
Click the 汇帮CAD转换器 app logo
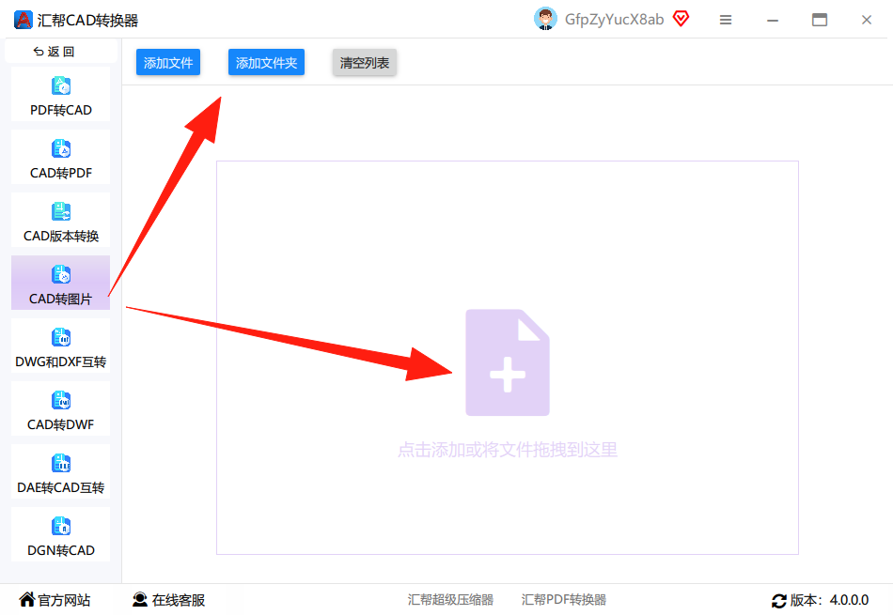(x=23, y=20)
